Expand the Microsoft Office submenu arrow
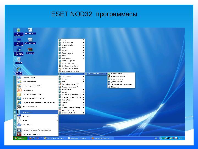198x149 pixels. pos(84,45)
